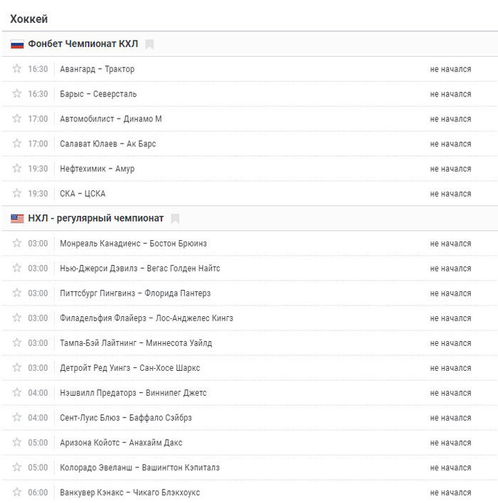This screenshot has width=498, height=503.
Task: Click star icon for Тампа-Бэй Лайтнинг match
Action: tap(16, 343)
